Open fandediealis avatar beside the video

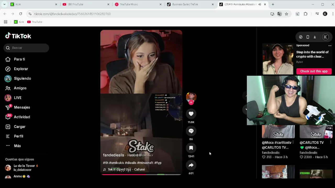(x=191, y=97)
